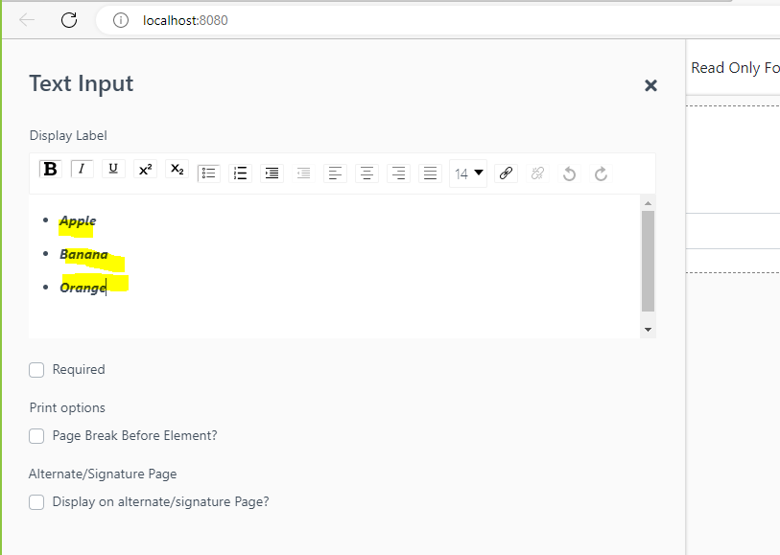
Task: Close the Text Input panel
Action: (650, 85)
